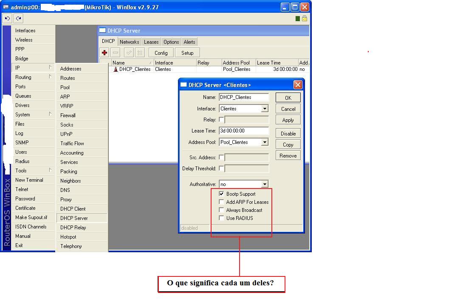The height and width of the screenshot is (307, 463).
Task: Click the checkmark enable icon
Action: [x=129, y=53]
